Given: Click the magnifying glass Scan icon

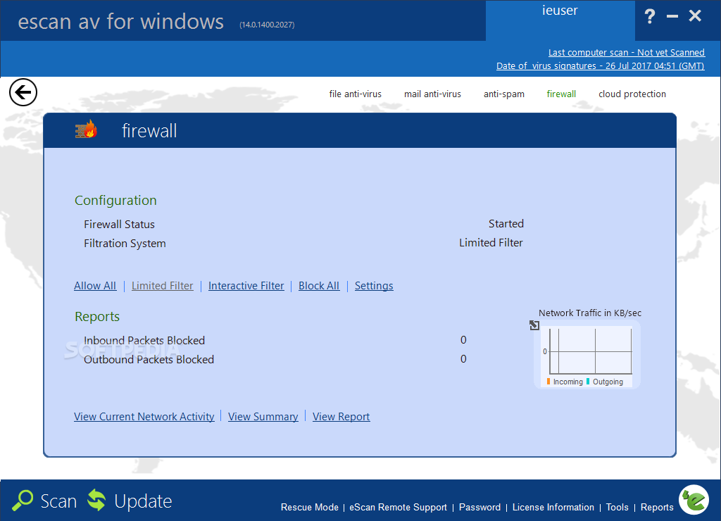Looking at the screenshot, I should tap(23, 501).
